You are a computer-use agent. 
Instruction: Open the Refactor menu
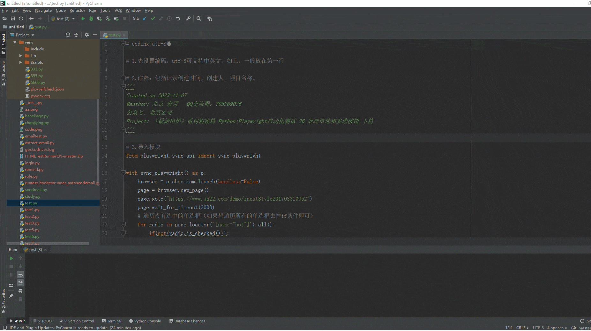77,11
